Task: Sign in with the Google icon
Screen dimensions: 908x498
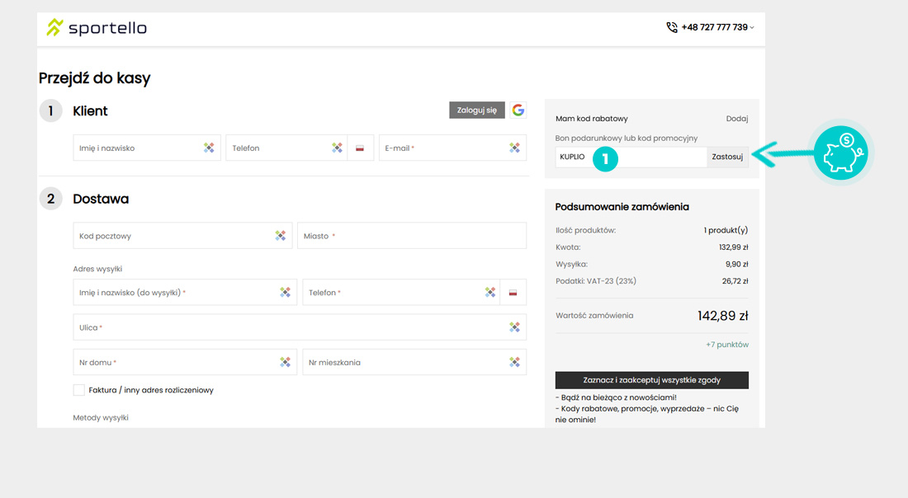Action: 518,110
